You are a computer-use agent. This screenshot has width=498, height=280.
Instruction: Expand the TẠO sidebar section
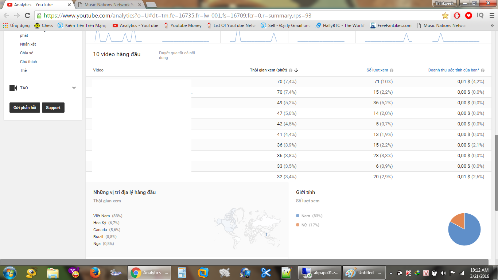point(74,88)
